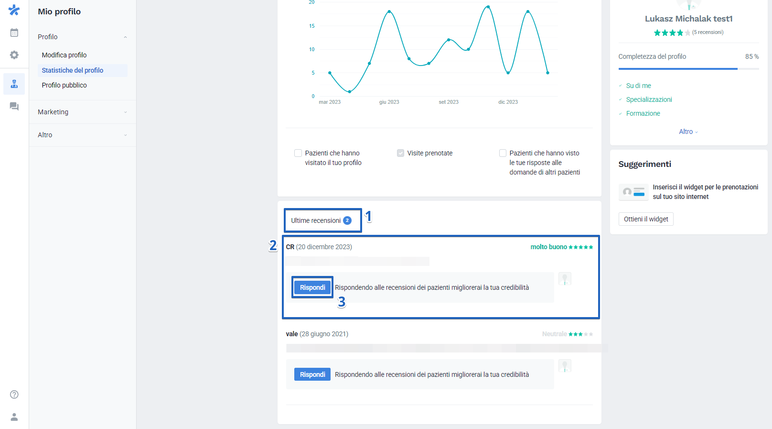The image size is (772, 429).
Task: Open Profilo pubblico
Action: click(x=64, y=85)
